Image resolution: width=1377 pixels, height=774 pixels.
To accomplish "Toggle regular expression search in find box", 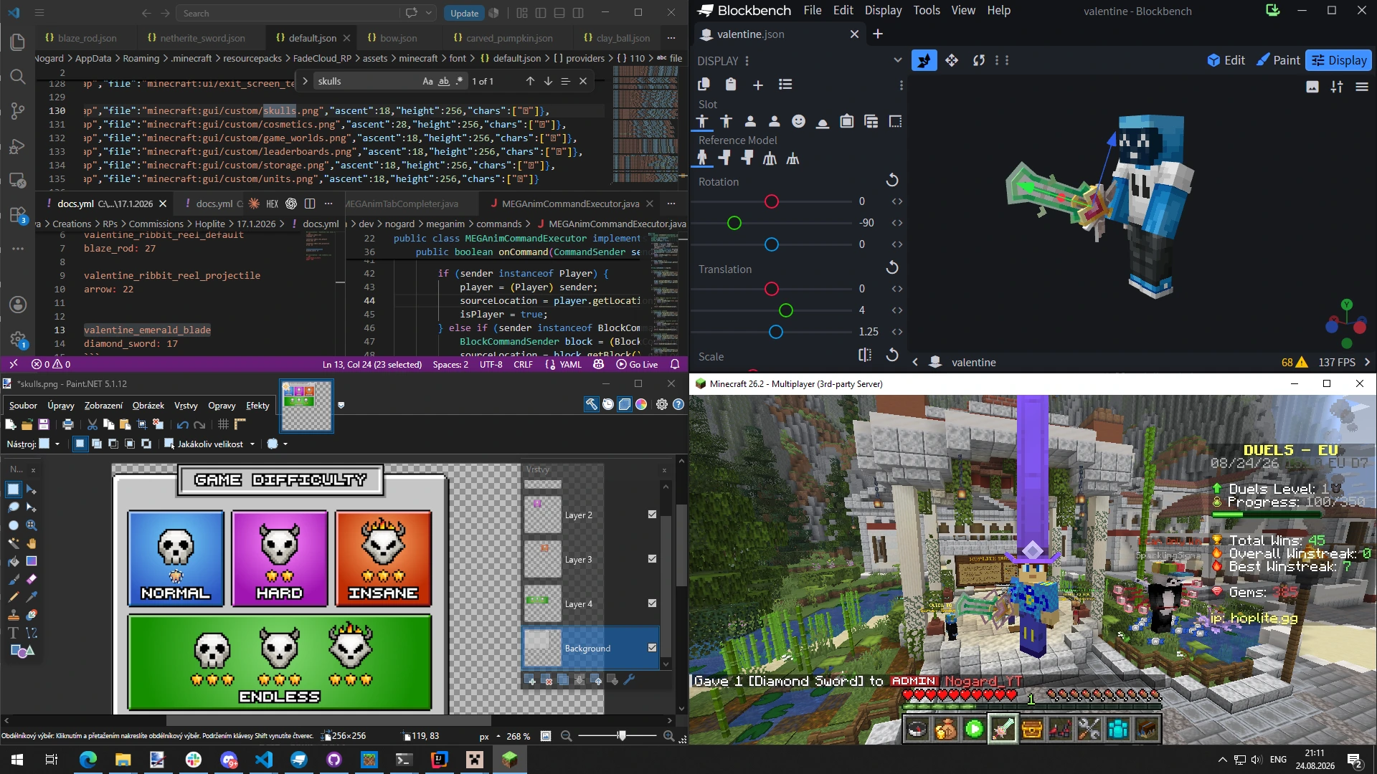I will click(x=459, y=81).
